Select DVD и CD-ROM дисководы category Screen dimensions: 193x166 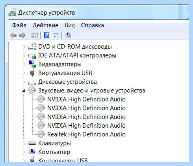pyautogui.click(x=75, y=47)
